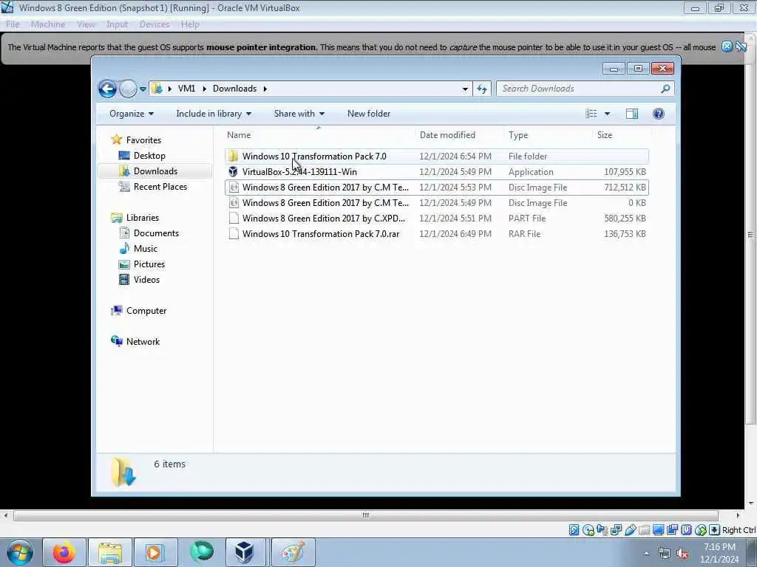Click VirtualBox display status icon
This screenshot has height=567, width=757.
658,530
